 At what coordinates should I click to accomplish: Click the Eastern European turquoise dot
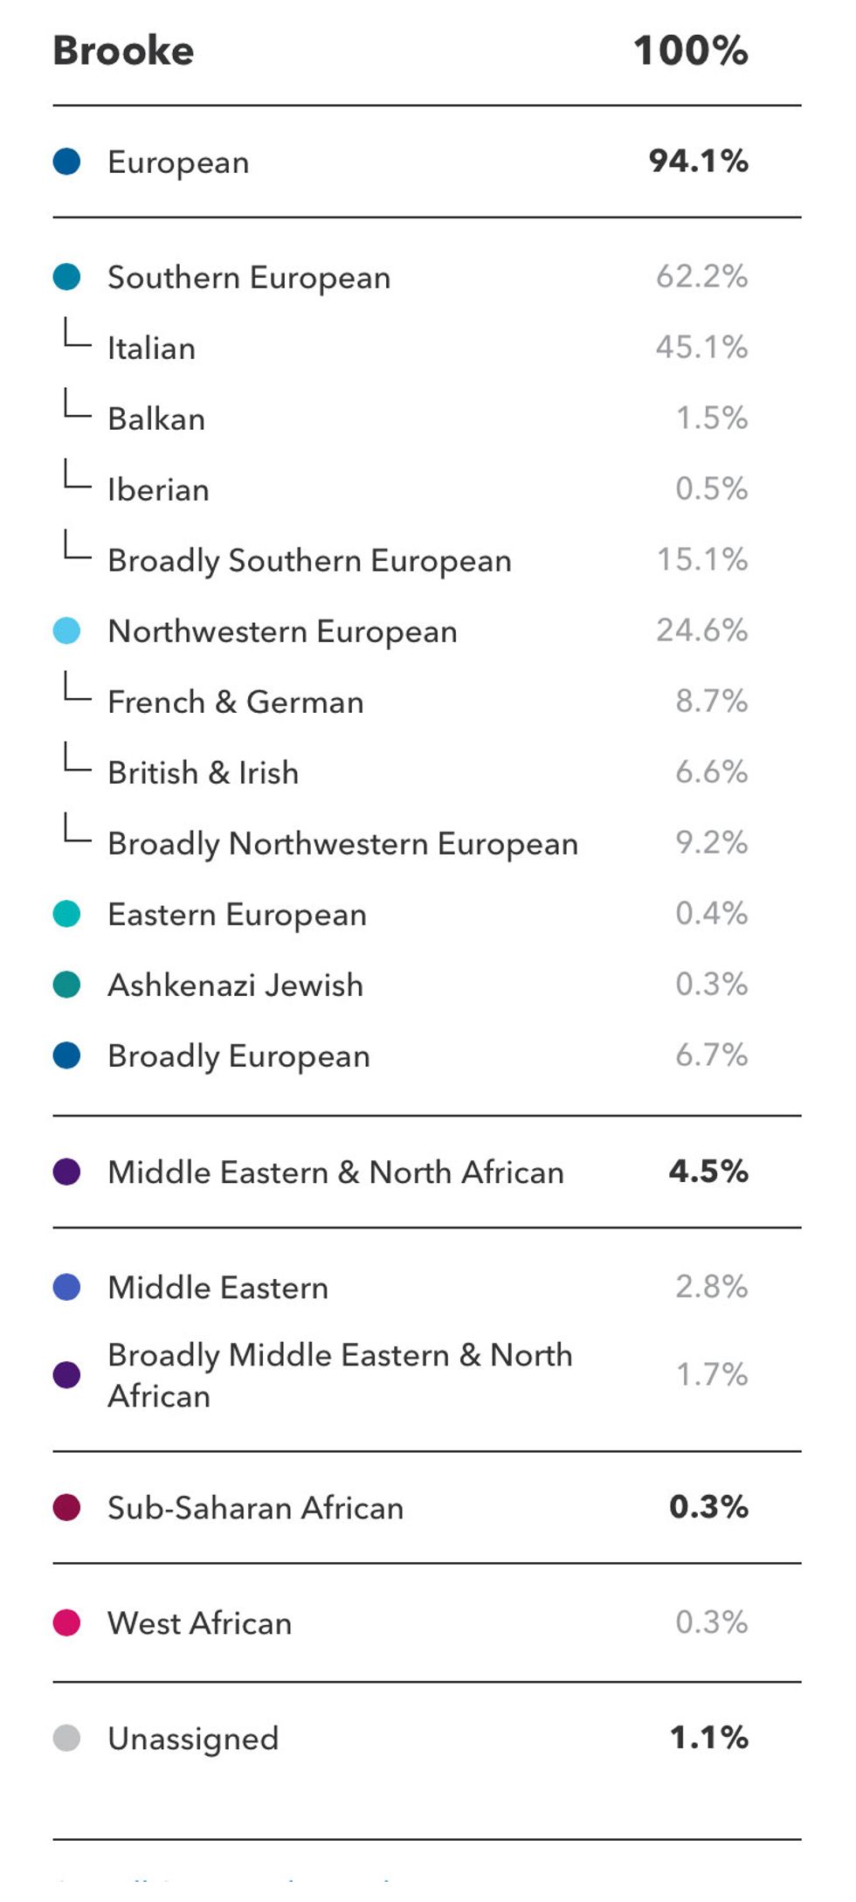coord(66,914)
